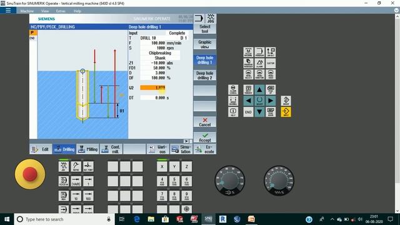This screenshot has height=225, width=400.
Task: Select Deep hole drilling 2 softkey
Action: tap(204, 75)
